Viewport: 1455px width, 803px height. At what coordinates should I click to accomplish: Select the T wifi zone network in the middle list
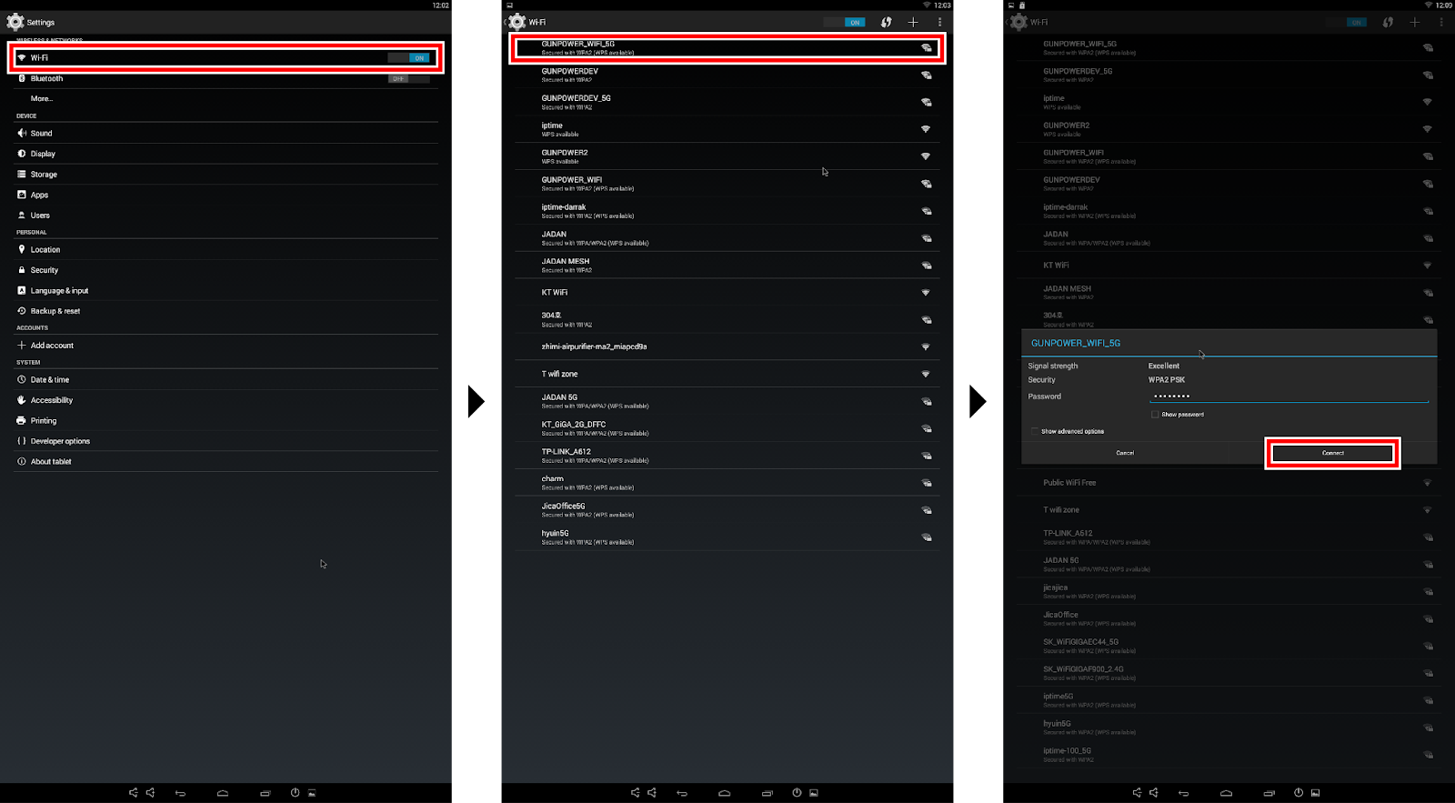point(727,374)
